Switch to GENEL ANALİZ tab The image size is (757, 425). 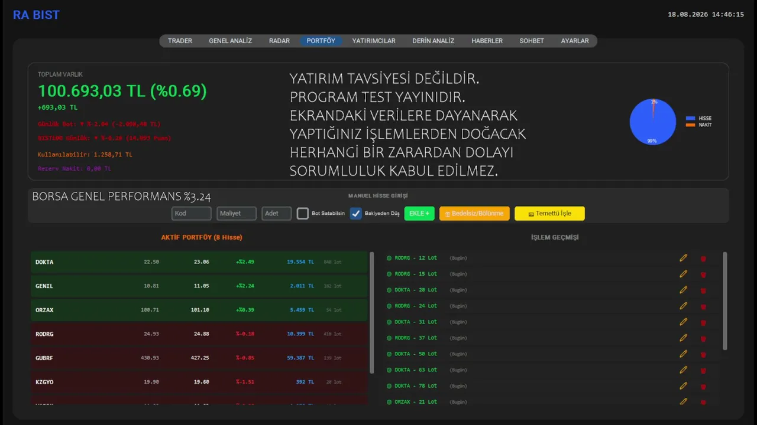pos(231,41)
